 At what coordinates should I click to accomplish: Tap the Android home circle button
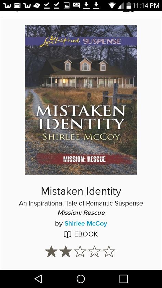[81, 279]
